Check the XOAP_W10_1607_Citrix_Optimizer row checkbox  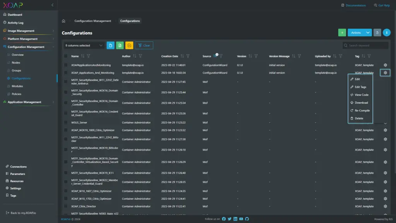[66, 191]
